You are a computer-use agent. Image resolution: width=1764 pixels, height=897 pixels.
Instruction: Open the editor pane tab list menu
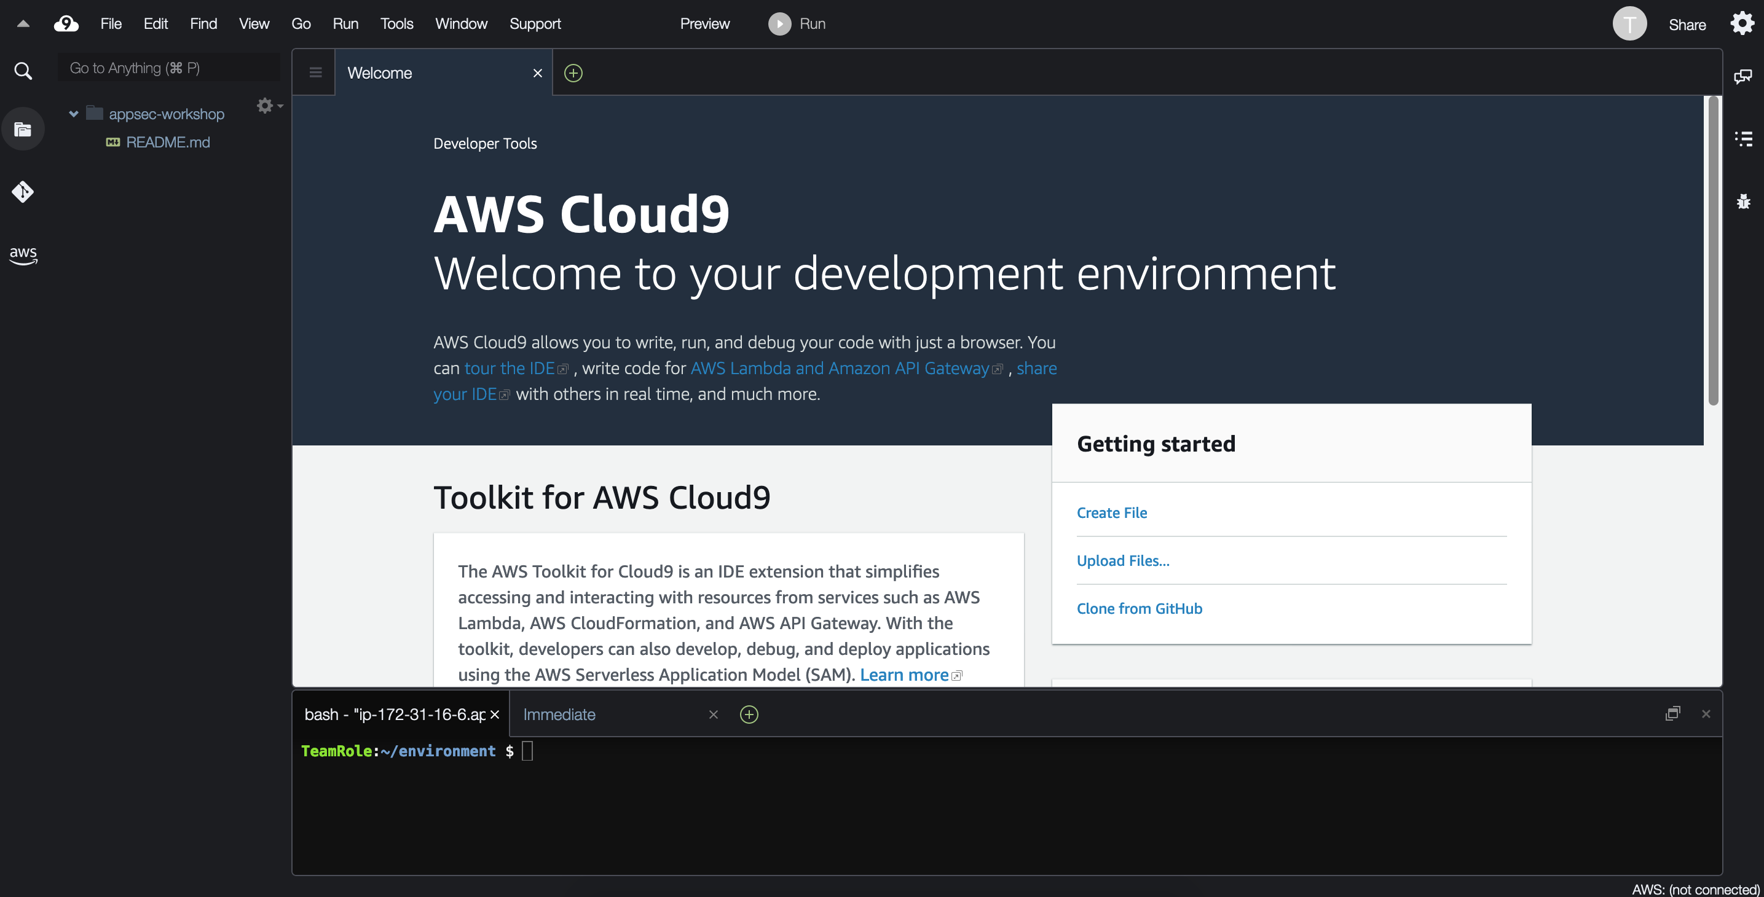click(315, 72)
